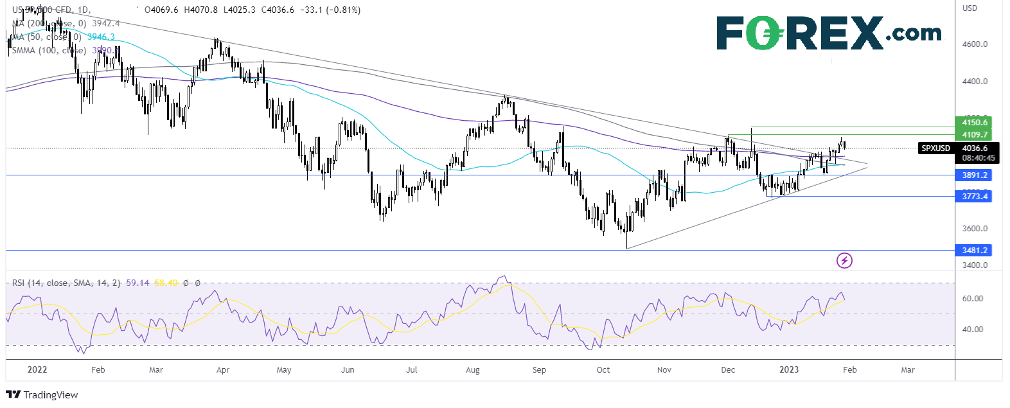Click the countdown timer 08:40:45
Viewport: 1010px width, 408px height.
point(978,158)
